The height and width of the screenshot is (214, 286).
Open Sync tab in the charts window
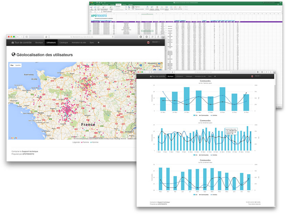click(x=210, y=76)
